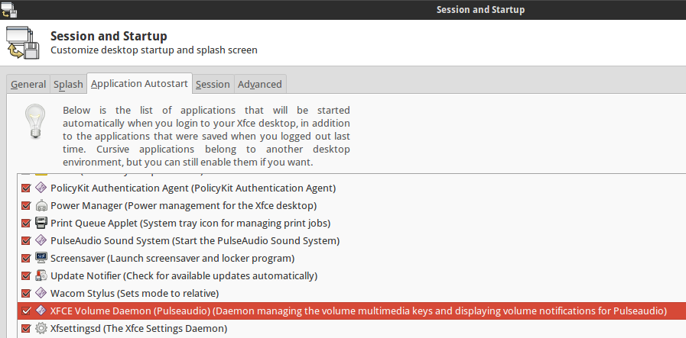Go to the Session tab
The height and width of the screenshot is (338, 686).
point(213,84)
